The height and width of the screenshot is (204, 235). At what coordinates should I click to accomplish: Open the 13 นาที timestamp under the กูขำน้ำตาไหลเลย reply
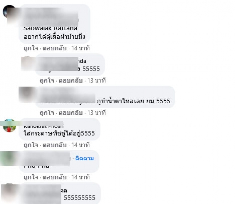(97, 113)
